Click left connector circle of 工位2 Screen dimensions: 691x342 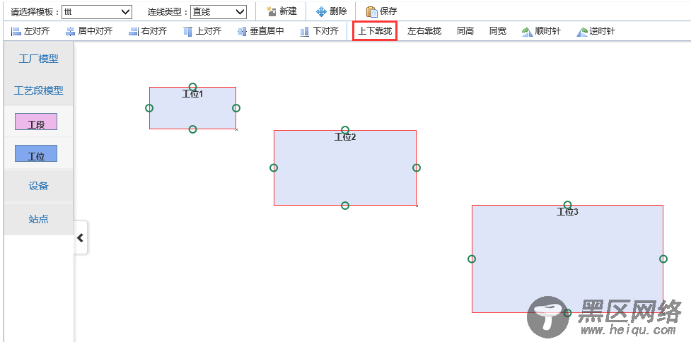click(274, 167)
